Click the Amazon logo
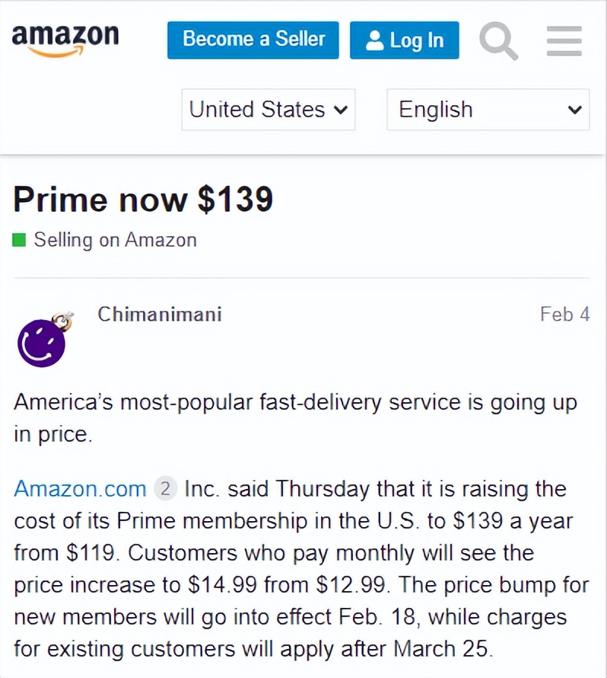Image resolution: width=607 pixels, height=678 pixels. (x=65, y=37)
